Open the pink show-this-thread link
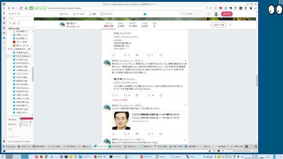Screen dimensions: 283x159 (120, 100)
